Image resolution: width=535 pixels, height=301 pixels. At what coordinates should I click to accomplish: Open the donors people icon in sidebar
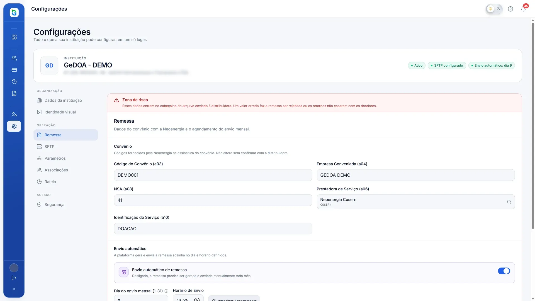coord(14,58)
